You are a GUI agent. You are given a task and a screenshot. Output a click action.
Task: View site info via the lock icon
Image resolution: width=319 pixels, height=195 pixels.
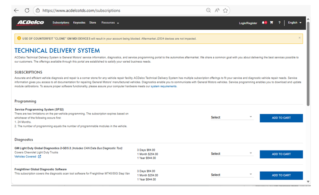click(38, 10)
